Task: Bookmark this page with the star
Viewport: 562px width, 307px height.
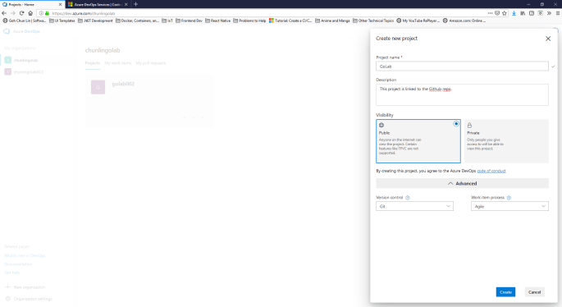Action: 505,13
